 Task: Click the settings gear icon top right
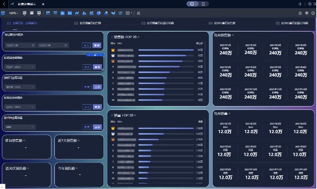313,13
